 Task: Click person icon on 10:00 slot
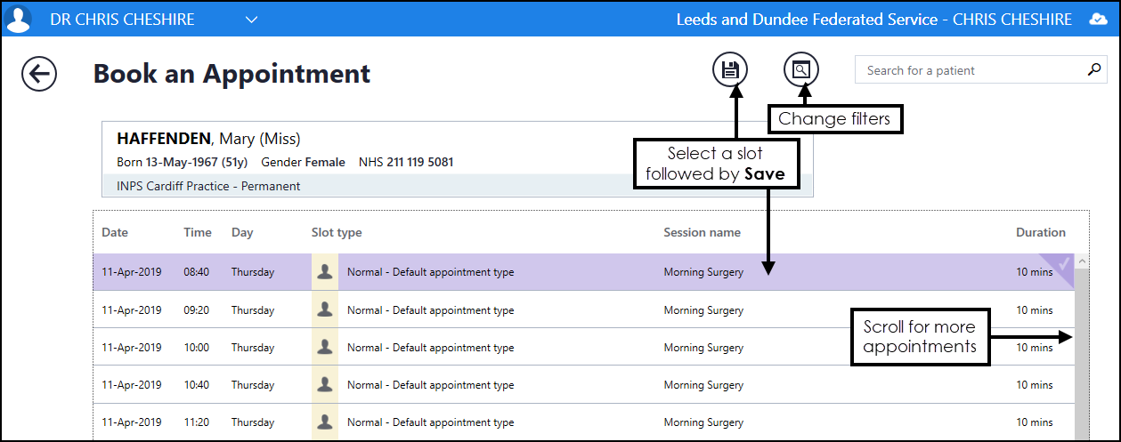325,347
